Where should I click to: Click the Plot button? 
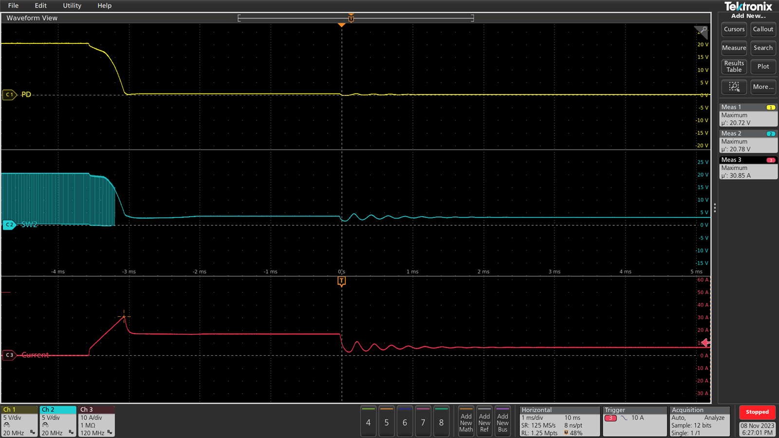click(x=763, y=66)
